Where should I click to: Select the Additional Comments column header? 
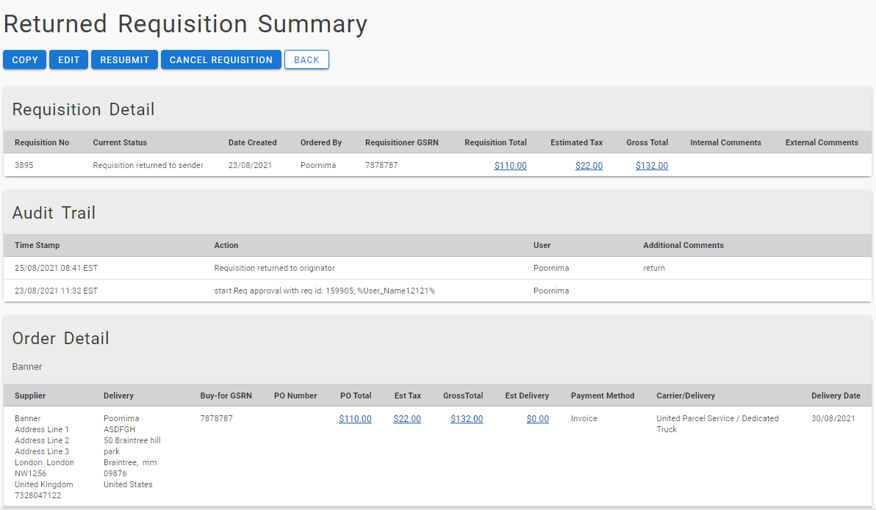[683, 245]
